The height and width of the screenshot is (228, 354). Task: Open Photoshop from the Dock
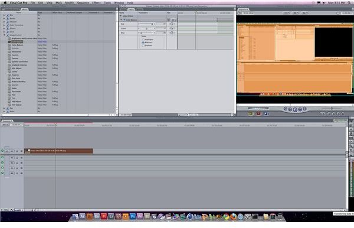[x=133, y=216]
